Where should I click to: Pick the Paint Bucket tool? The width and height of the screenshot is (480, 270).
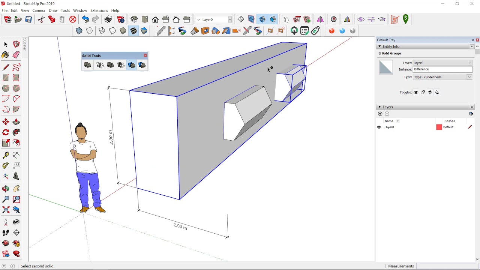click(6, 55)
